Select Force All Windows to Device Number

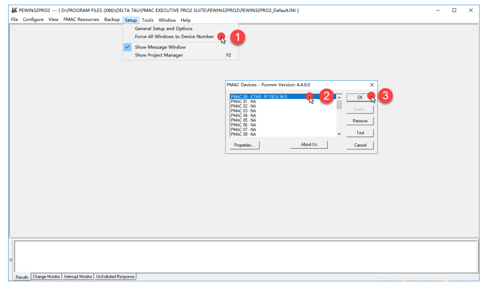(180, 36)
